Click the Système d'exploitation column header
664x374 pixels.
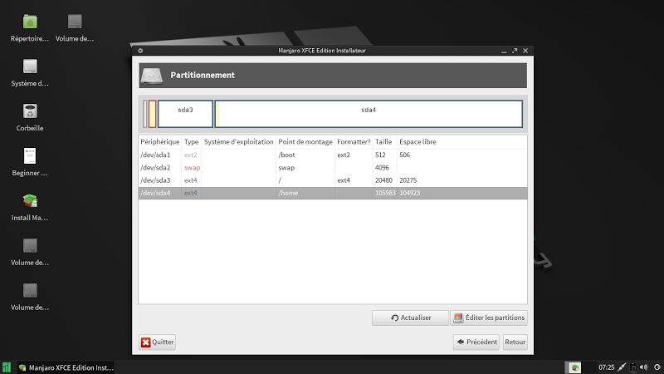(239, 141)
